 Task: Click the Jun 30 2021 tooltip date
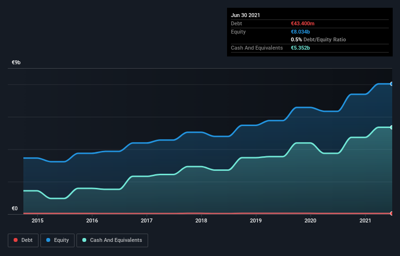click(246, 15)
